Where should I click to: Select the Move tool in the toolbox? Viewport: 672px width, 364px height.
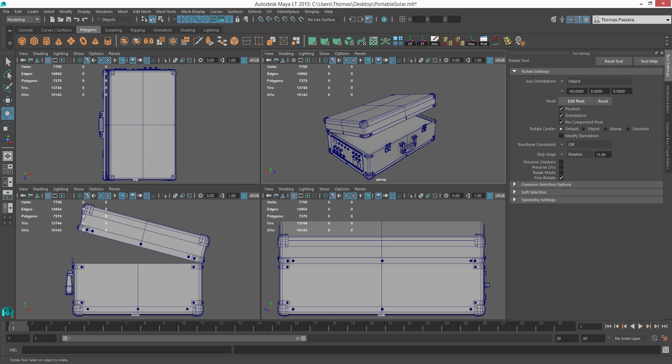click(x=8, y=100)
